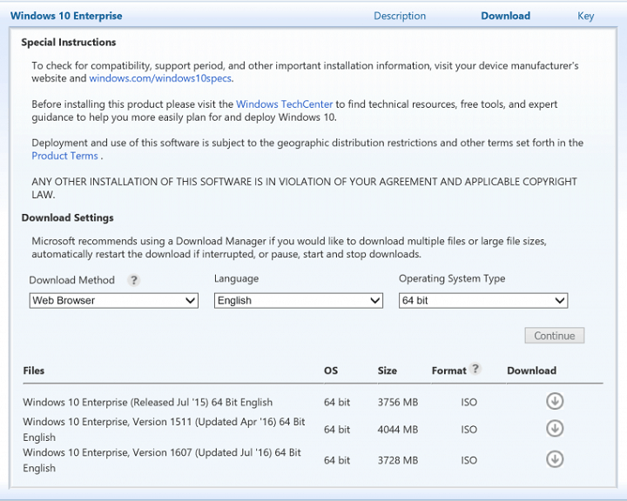Image resolution: width=627 pixels, height=501 pixels.
Task: Click the Operating System Type label
Action: click(452, 278)
